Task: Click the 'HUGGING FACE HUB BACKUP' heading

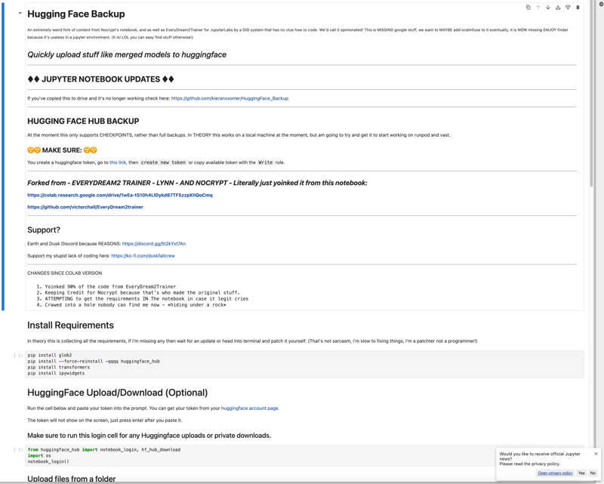Action: tap(83, 121)
